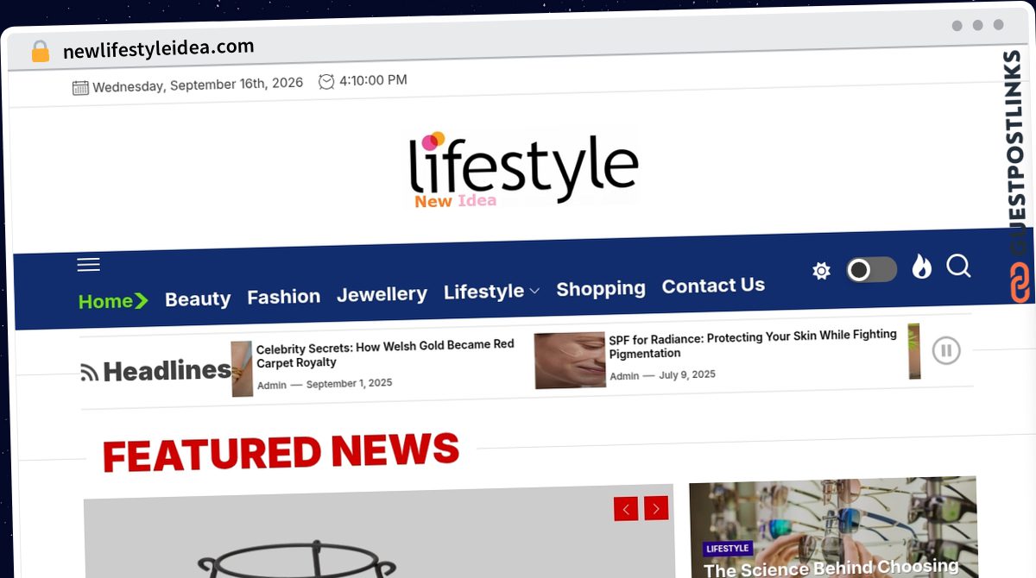Expand the Lifestyle submenu chevron
Viewport: 1036px width, 578px height.
534,292
